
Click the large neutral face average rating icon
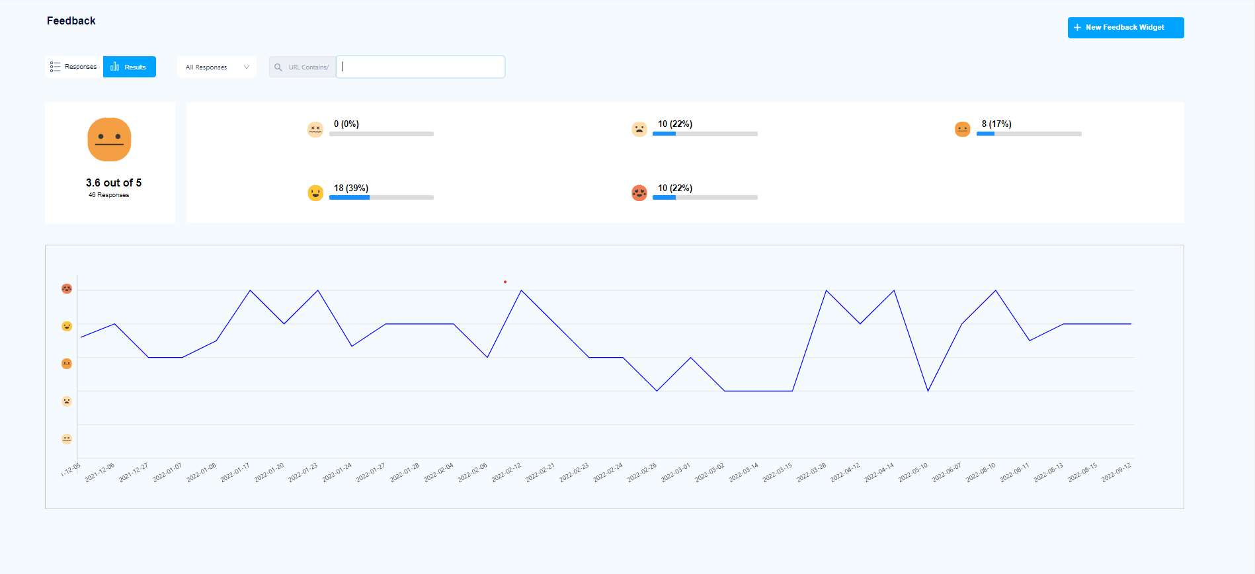109,140
